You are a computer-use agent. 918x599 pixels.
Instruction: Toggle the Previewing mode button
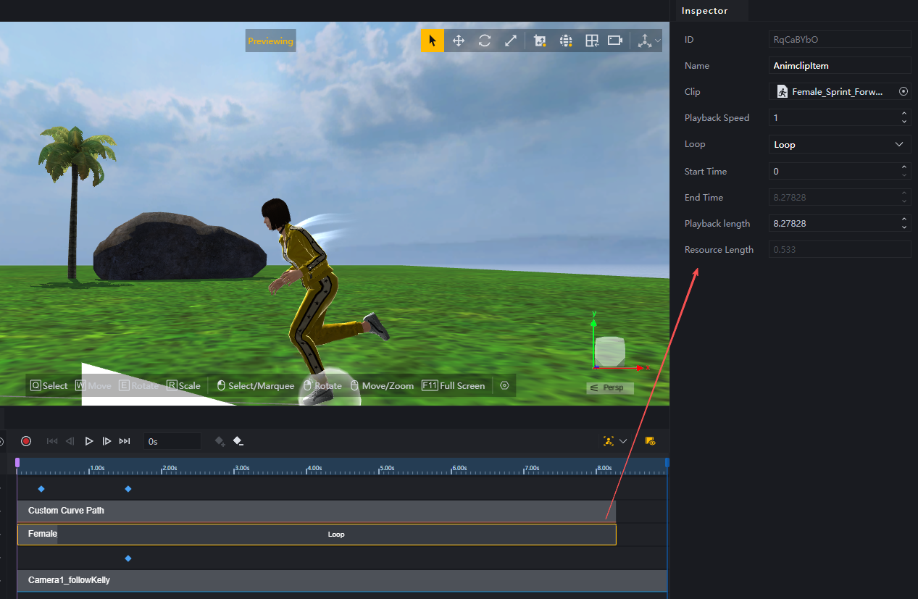tap(270, 41)
